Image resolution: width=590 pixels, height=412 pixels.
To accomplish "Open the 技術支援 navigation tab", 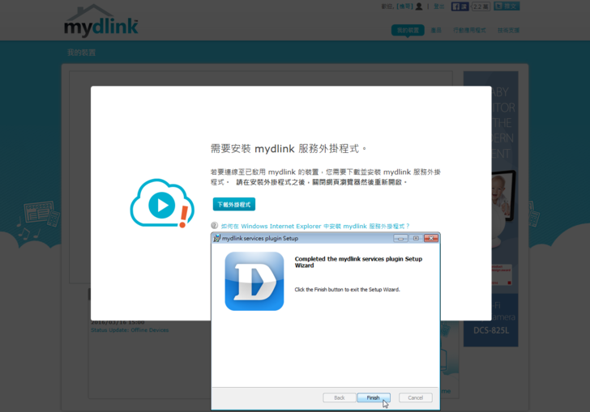I will 508,30.
